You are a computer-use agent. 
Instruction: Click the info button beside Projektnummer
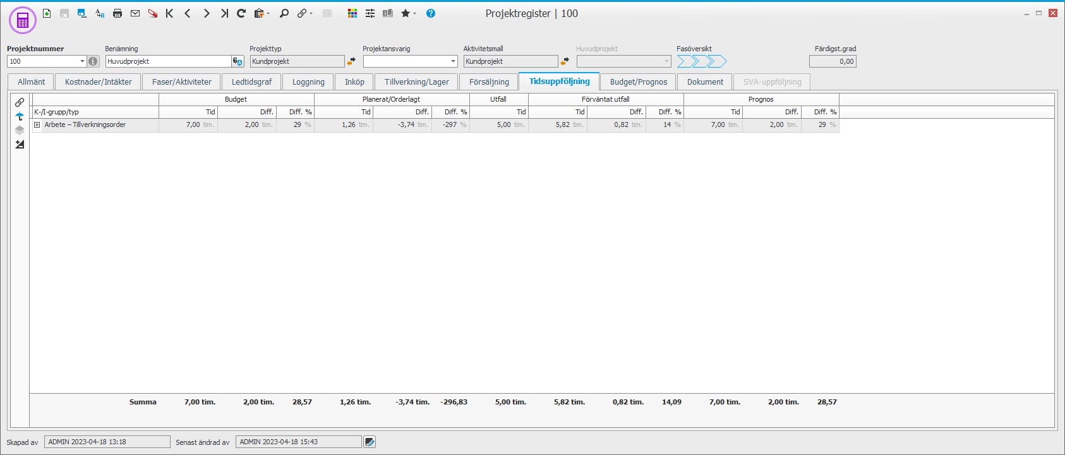point(93,61)
